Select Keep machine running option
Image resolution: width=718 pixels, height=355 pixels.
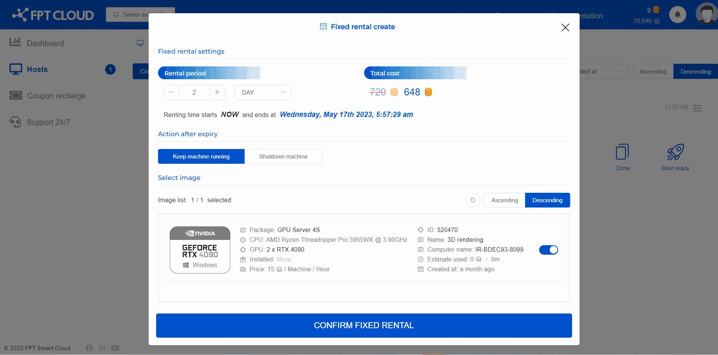(x=201, y=156)
